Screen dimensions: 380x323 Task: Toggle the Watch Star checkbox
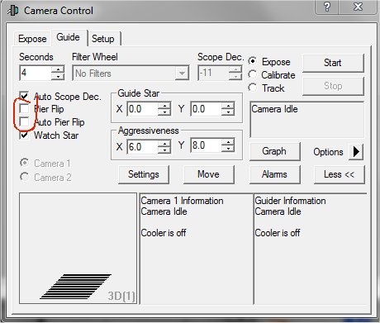(24, 135)
